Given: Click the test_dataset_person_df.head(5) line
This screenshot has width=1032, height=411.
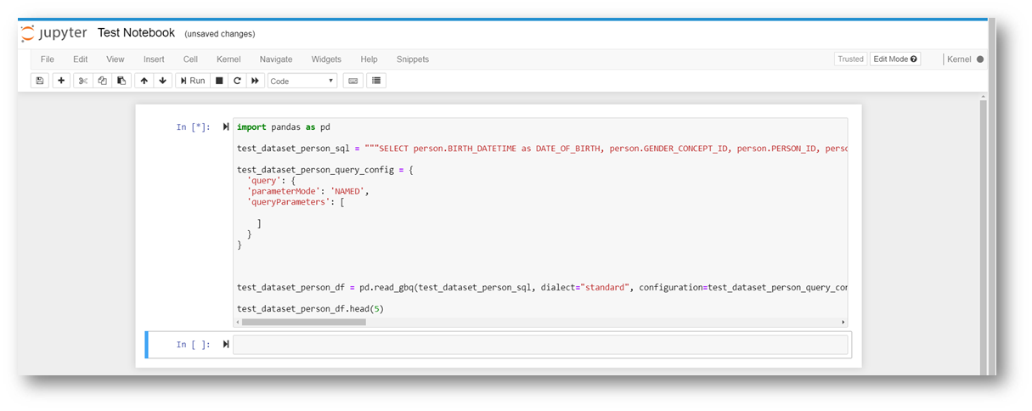Looking at the screenshot, I should point(310,309).
